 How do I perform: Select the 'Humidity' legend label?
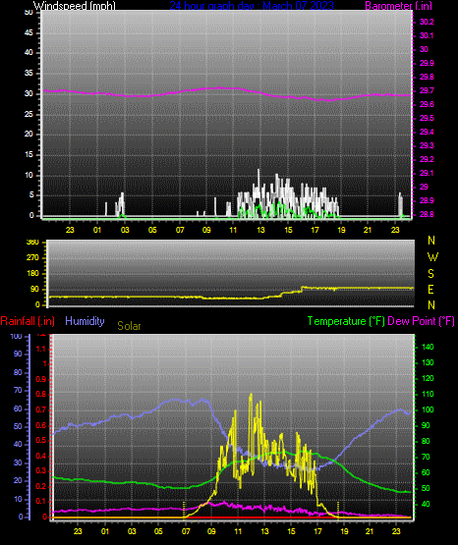[x=85, y=321]
